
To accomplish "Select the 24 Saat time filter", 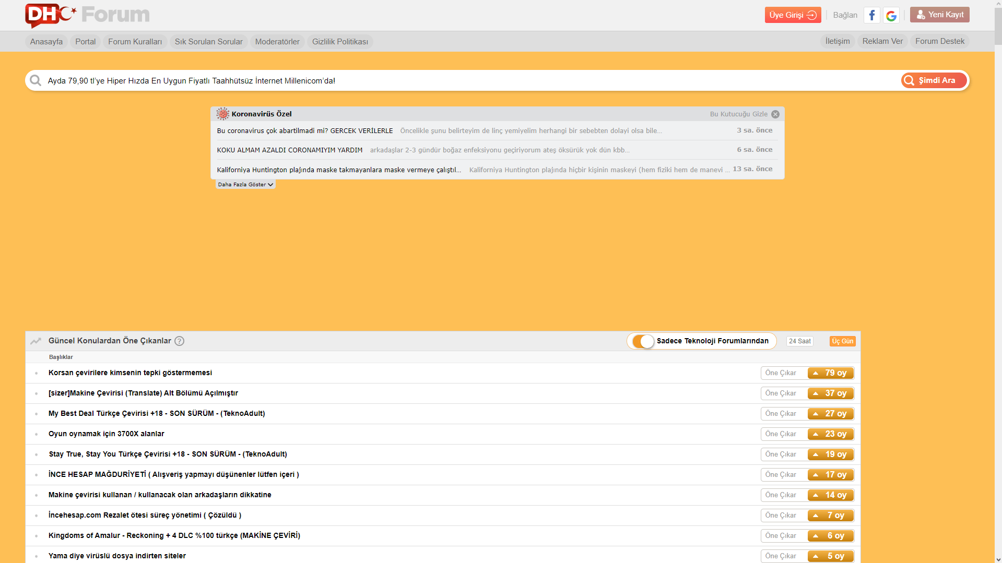I will pyautogui.click(x=799, y=341).
